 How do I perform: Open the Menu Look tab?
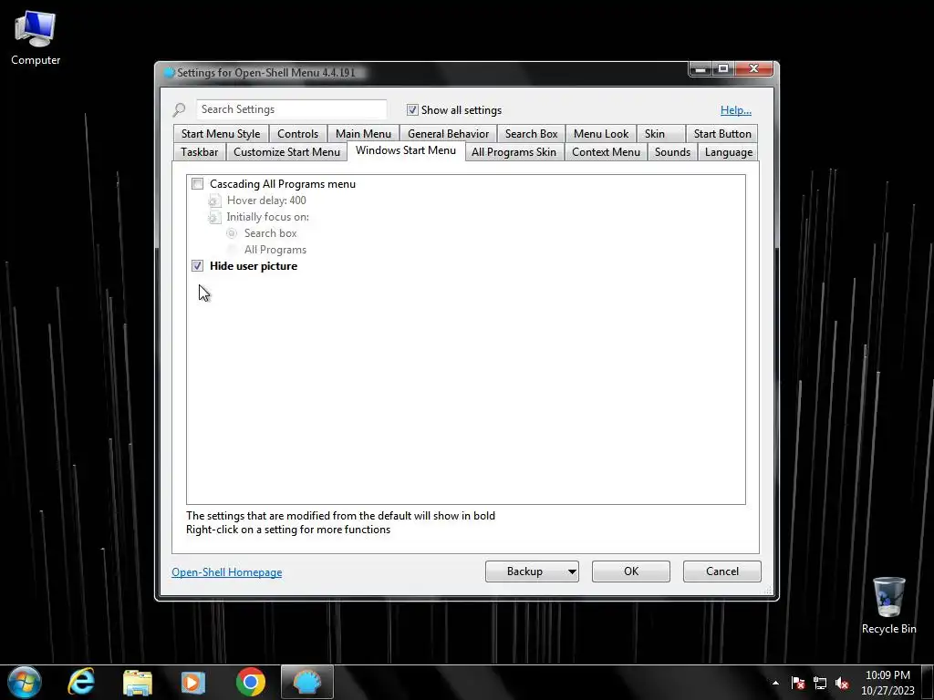pos(601,134)
